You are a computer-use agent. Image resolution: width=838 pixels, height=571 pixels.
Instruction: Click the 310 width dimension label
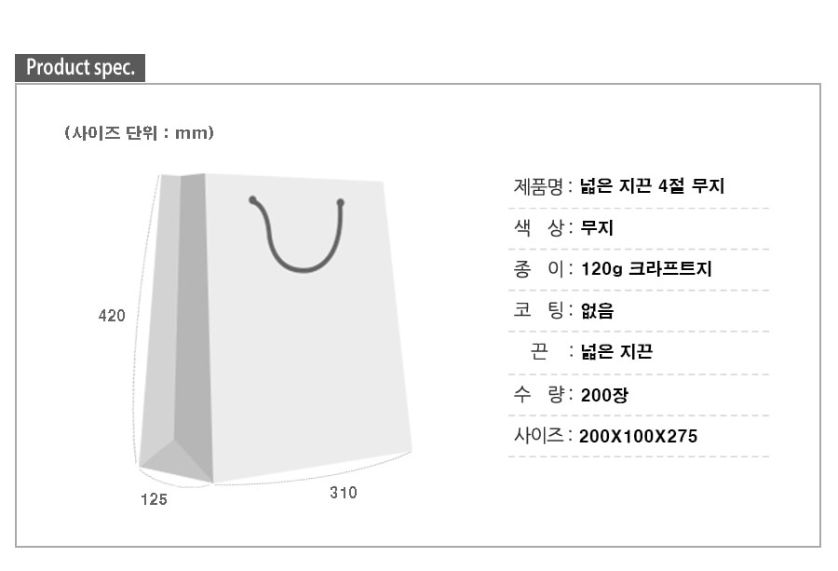click(x=343, y=493)
